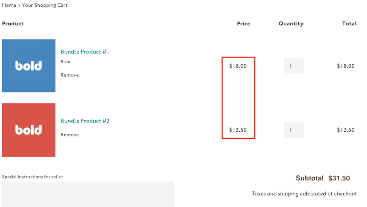
Task: Click the Subtotal $31.50 amount
Action: [x=339, y=178]
